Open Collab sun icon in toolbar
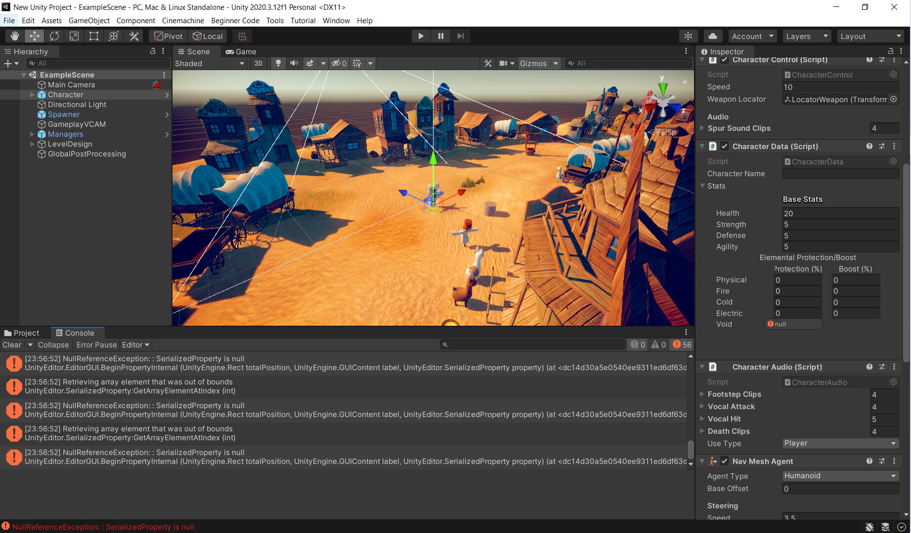 [x=688, y=36]
